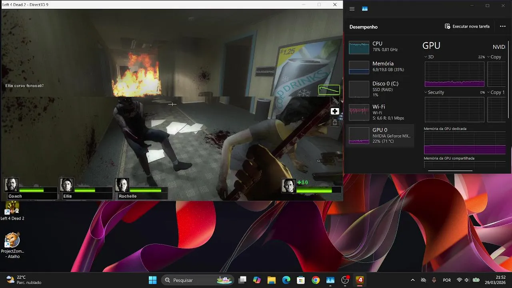This screenshot has width=512, height=288.
Task: Open the volume speaker tray icon
Action: click(467, 280)
